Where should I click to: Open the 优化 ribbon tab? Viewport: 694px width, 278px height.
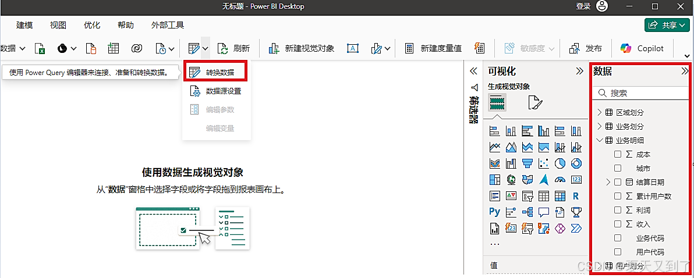(x=92, y=25)
